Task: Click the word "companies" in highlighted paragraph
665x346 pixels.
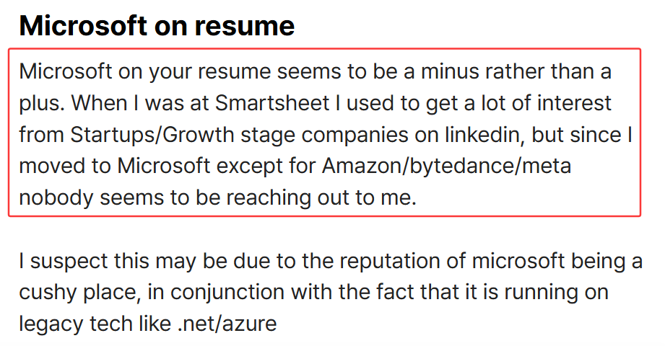Action: click(x=355, y=136)
